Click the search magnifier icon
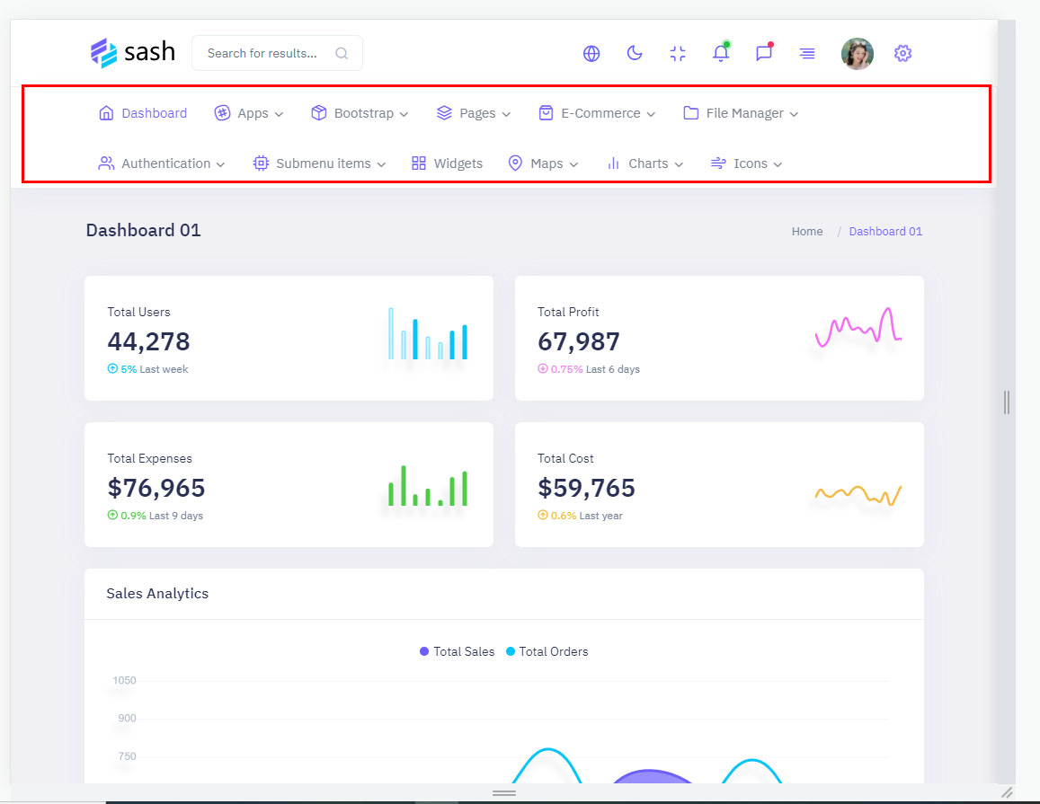 (x=342, y=54)
